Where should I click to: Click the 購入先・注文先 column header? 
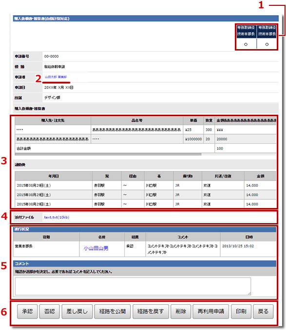click(53, 121)
